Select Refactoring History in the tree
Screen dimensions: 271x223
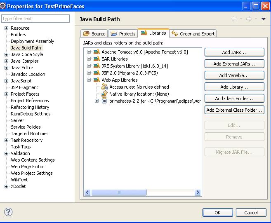tap(30, 107)
